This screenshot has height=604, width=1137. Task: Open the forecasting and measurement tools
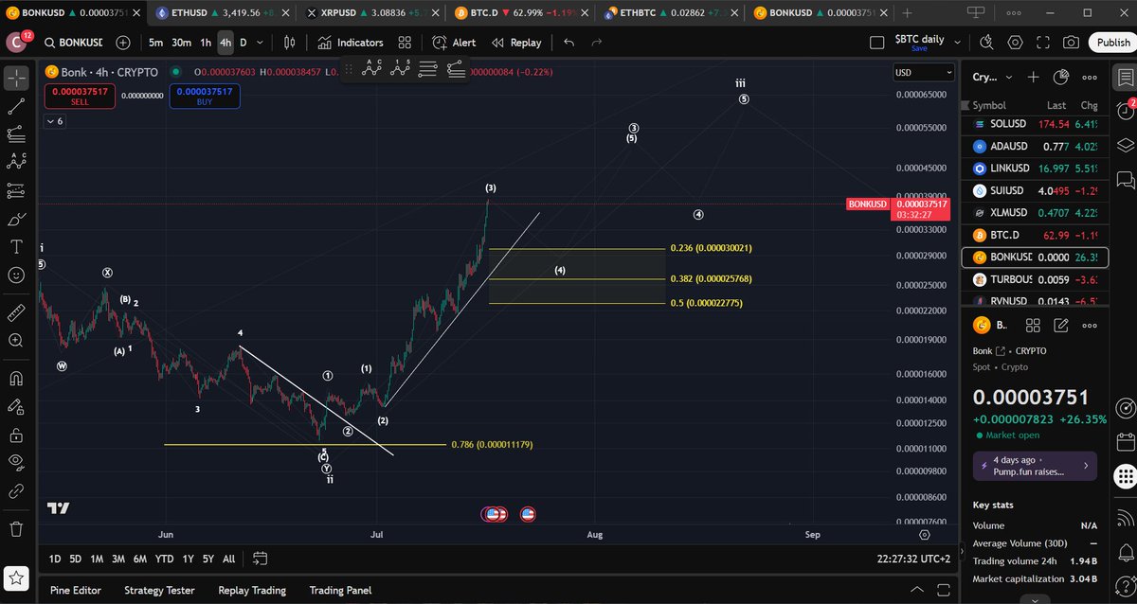point(16,191)
